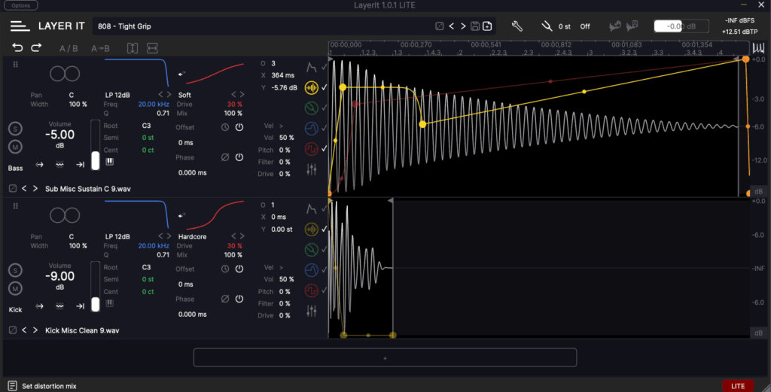Click piano keyboard icon in Bass layer
Screen dimensions: 771x392
[x=109, y=161]
